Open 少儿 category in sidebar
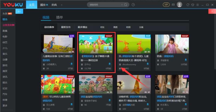This screenshot has height=112, width=216. [5, 48]
